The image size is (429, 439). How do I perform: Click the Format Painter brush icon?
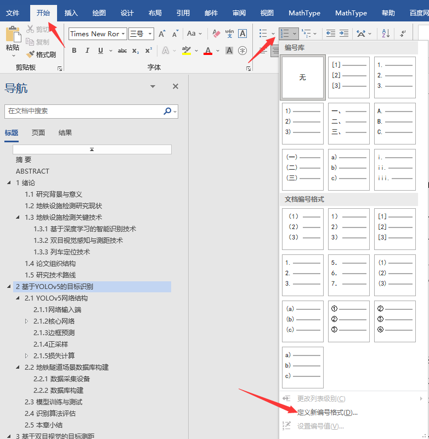point(30,54)
